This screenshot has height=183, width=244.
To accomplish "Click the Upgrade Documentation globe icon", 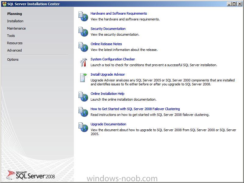I will (83, 127).
